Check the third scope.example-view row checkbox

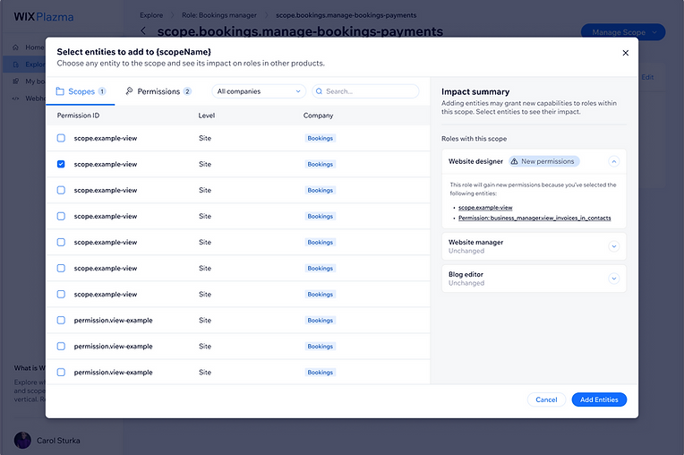61,190
